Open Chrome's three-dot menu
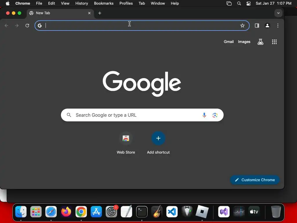 click(x=278, y=26)
